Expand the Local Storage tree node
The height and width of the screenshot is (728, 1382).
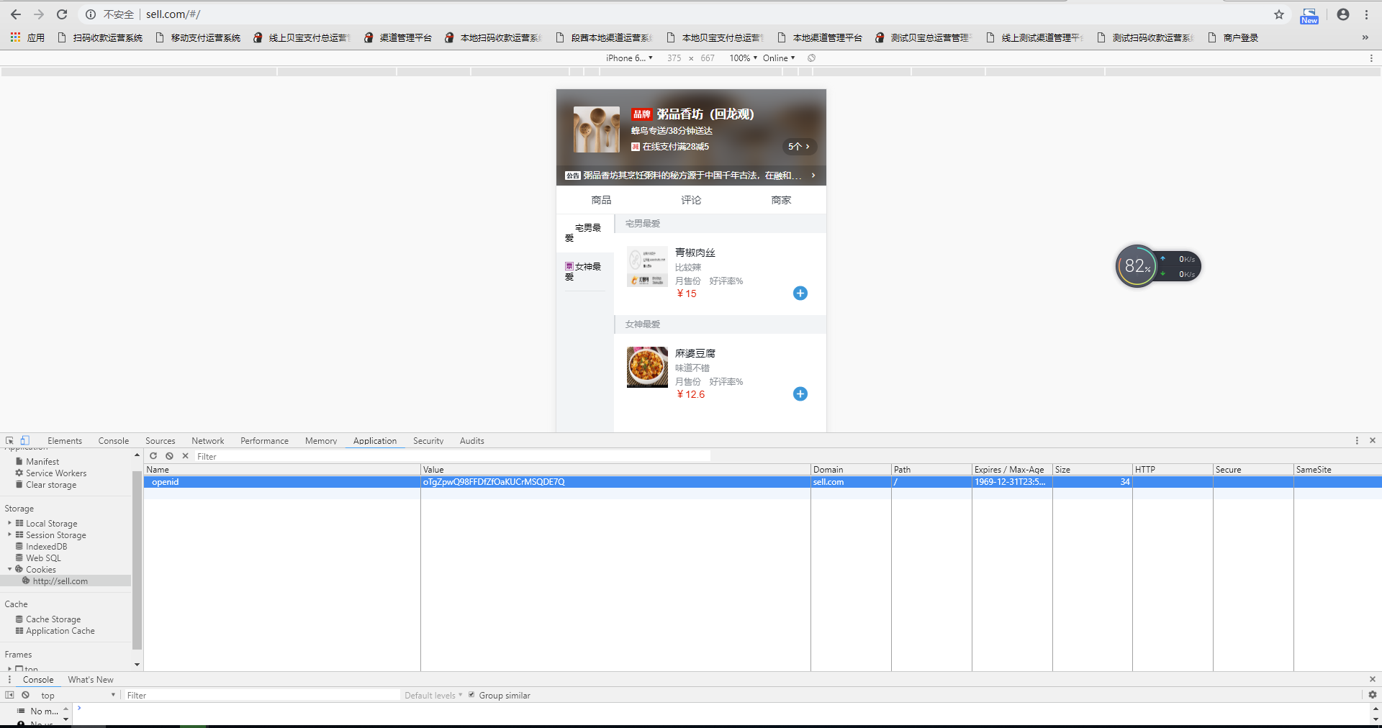pyautogui.click(x=9, y=523)
